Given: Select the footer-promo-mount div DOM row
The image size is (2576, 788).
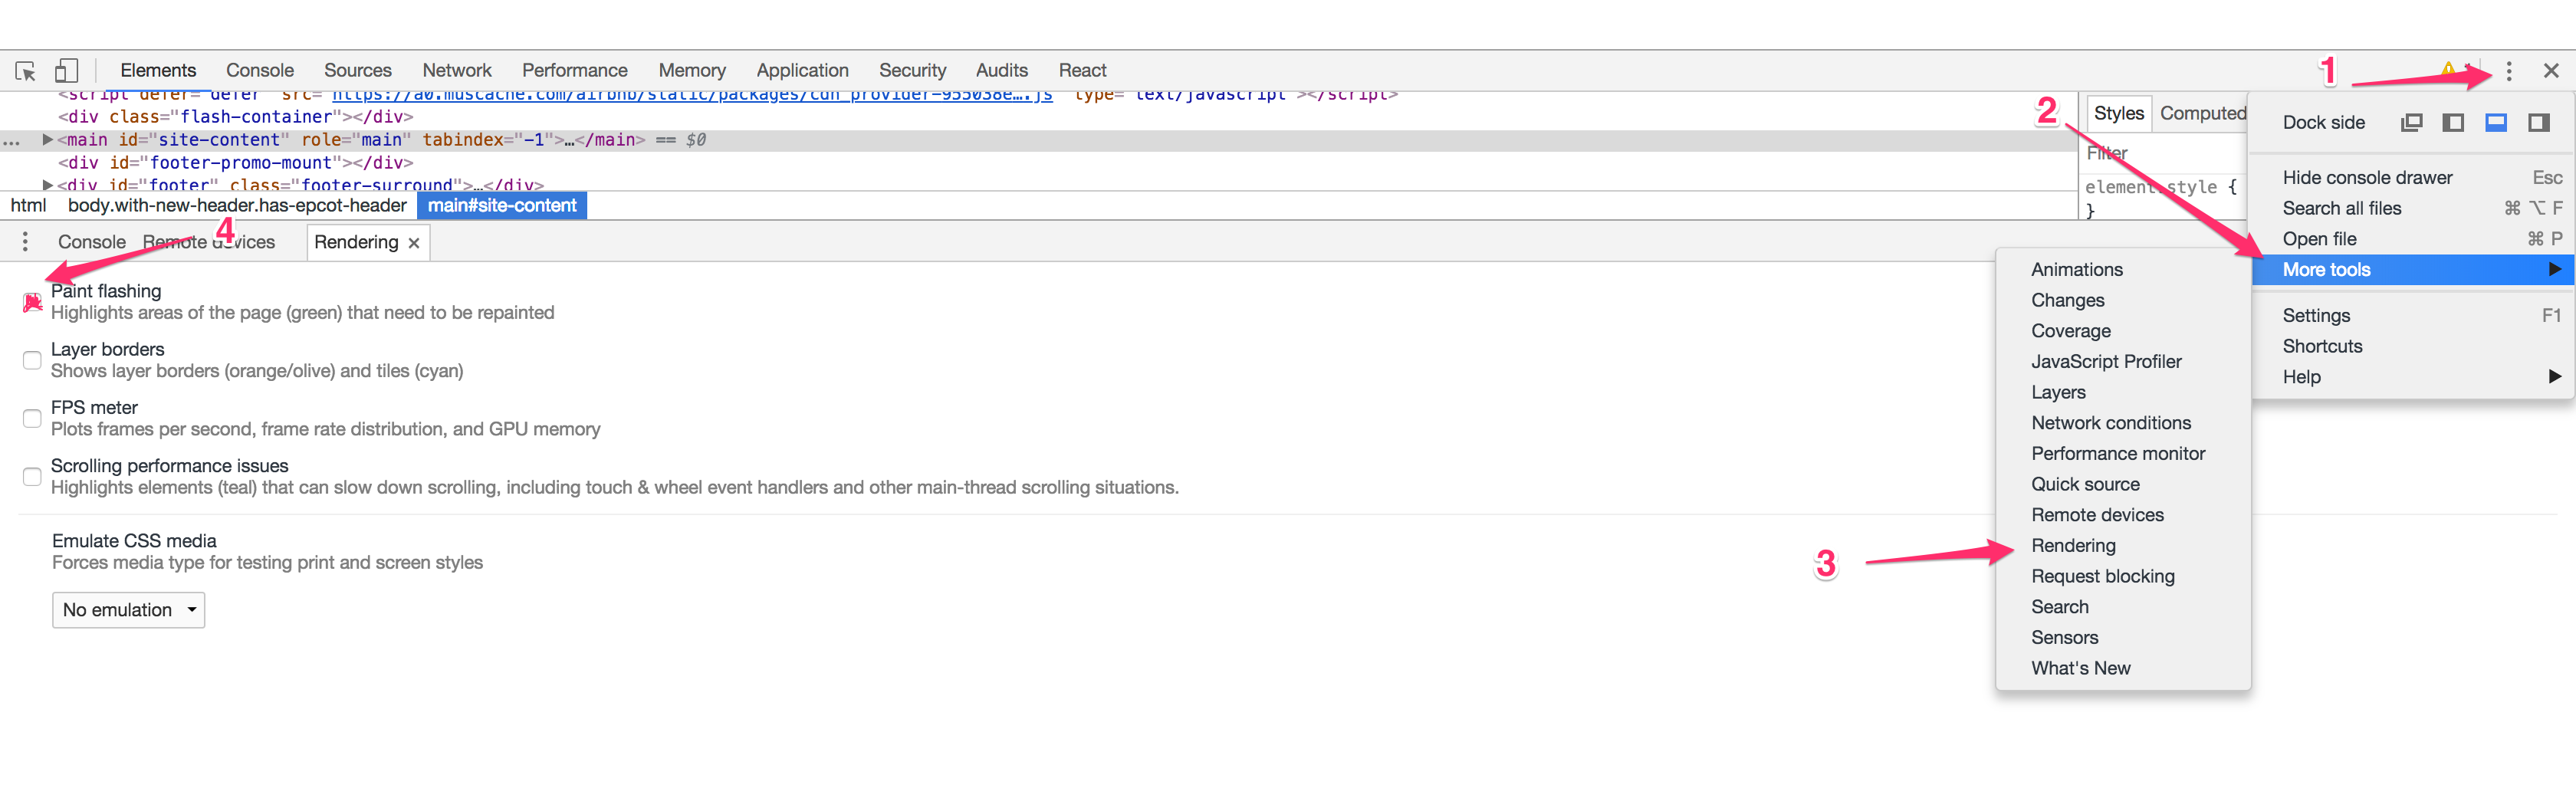Looking at the screenshot, I should (x=236, y=163).
